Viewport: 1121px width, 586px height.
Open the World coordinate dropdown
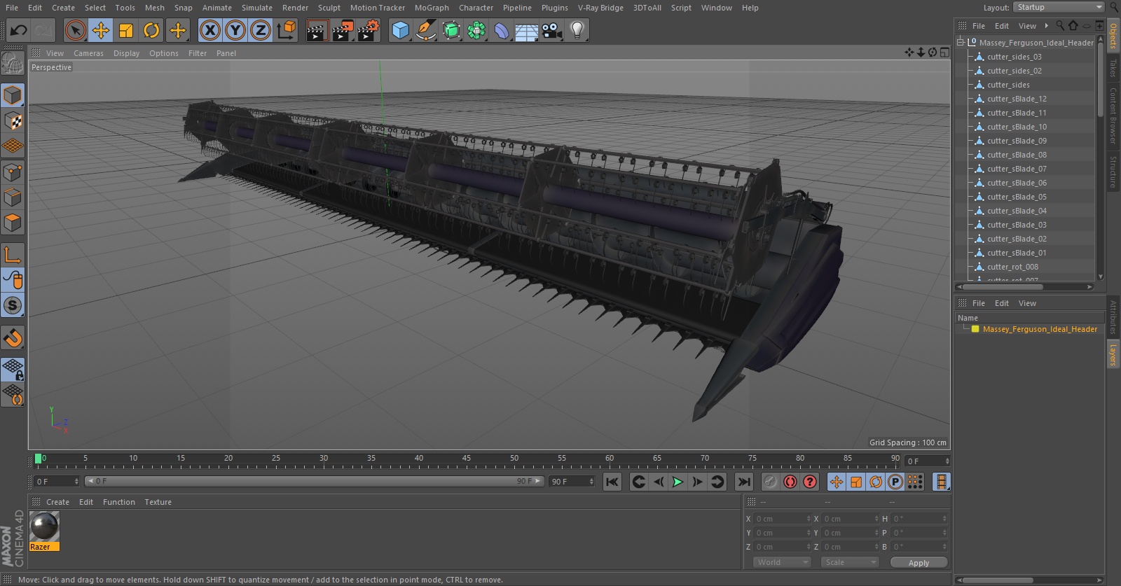point(782,562)
